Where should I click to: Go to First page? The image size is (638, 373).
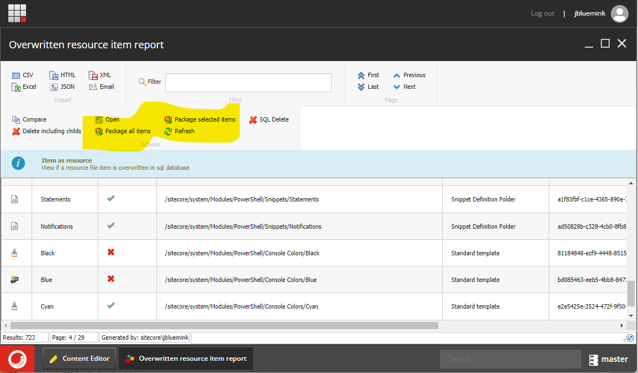tap(368, 75)
